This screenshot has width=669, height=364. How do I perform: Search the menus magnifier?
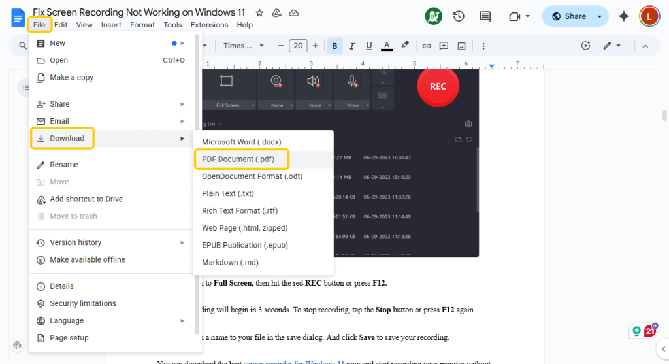click(x=22, y=46)
